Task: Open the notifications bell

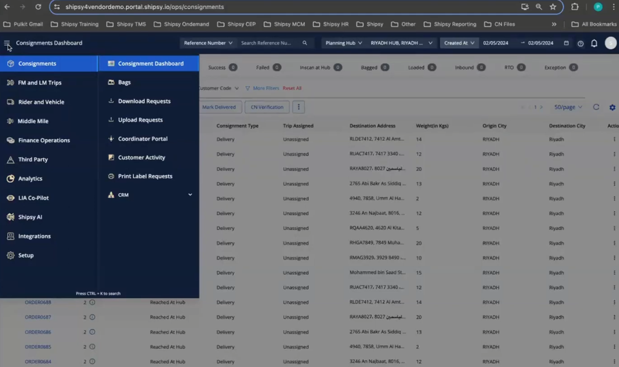Action: 594,43
